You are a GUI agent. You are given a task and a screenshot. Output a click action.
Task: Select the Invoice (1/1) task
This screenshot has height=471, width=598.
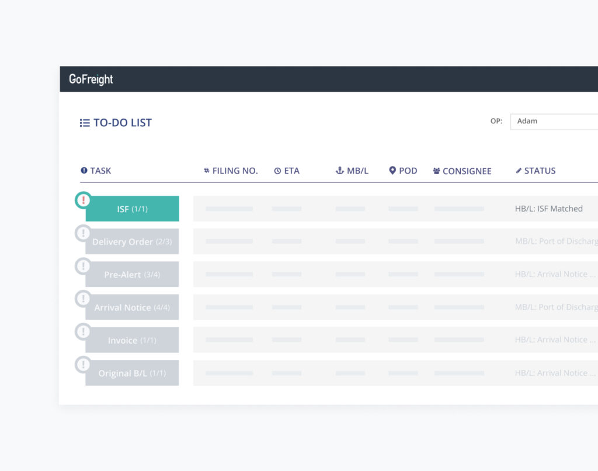pos(133,340)
